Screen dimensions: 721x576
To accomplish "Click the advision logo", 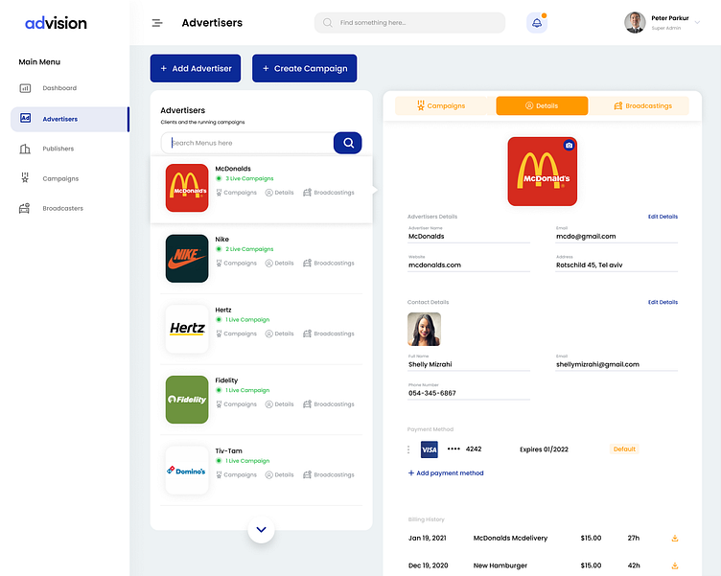I will (x=56, y=23).
